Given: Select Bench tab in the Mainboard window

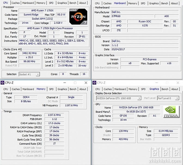Looking at the screenshot, I should click(x=165, y=3).
